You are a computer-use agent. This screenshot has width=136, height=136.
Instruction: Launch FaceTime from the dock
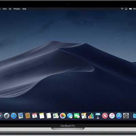pyautogui.click(x=77, y=116)
